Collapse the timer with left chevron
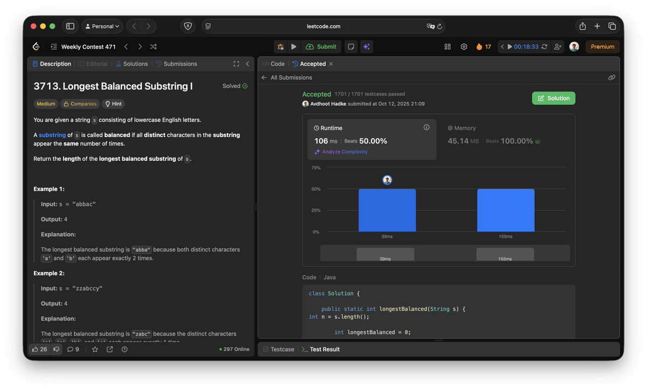The image size is (647, 391). pyautogui.click(x=503, y=47)
